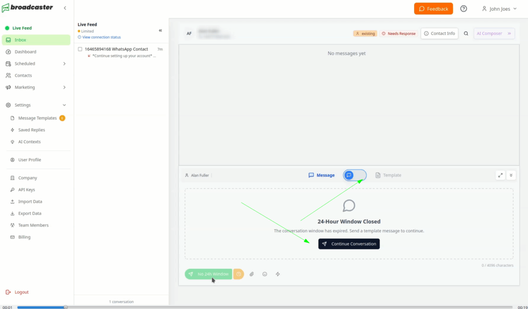Open Billing page
This screenshot has width=528, height=309.
click(24, 237)
